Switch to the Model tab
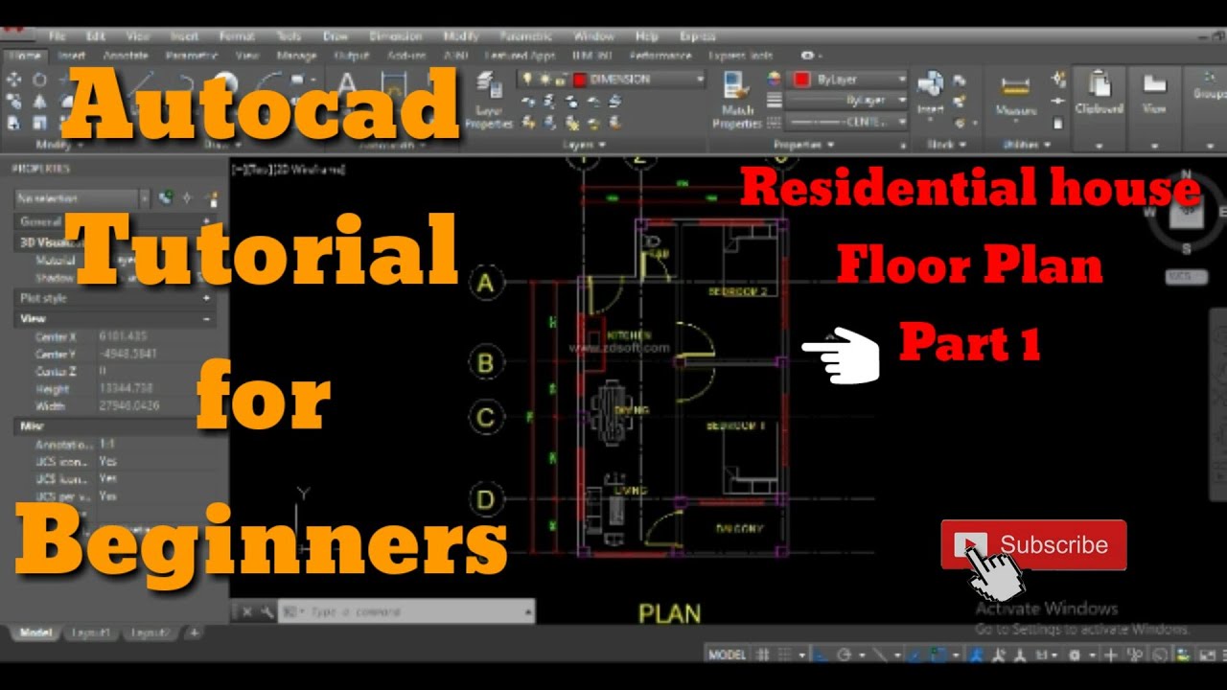The height and width of the screenshot is (690, 1227). point(36,633)
